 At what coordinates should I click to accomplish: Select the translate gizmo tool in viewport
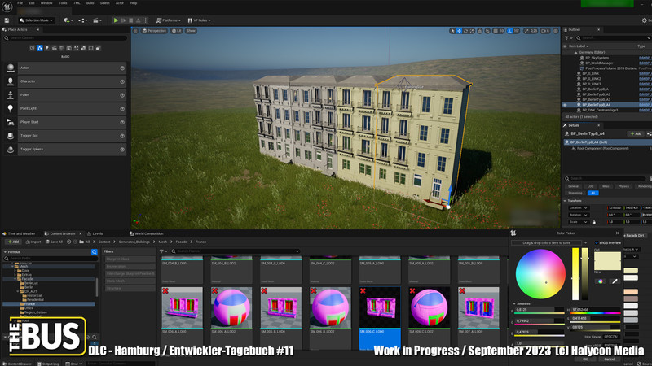coord(460,31)
